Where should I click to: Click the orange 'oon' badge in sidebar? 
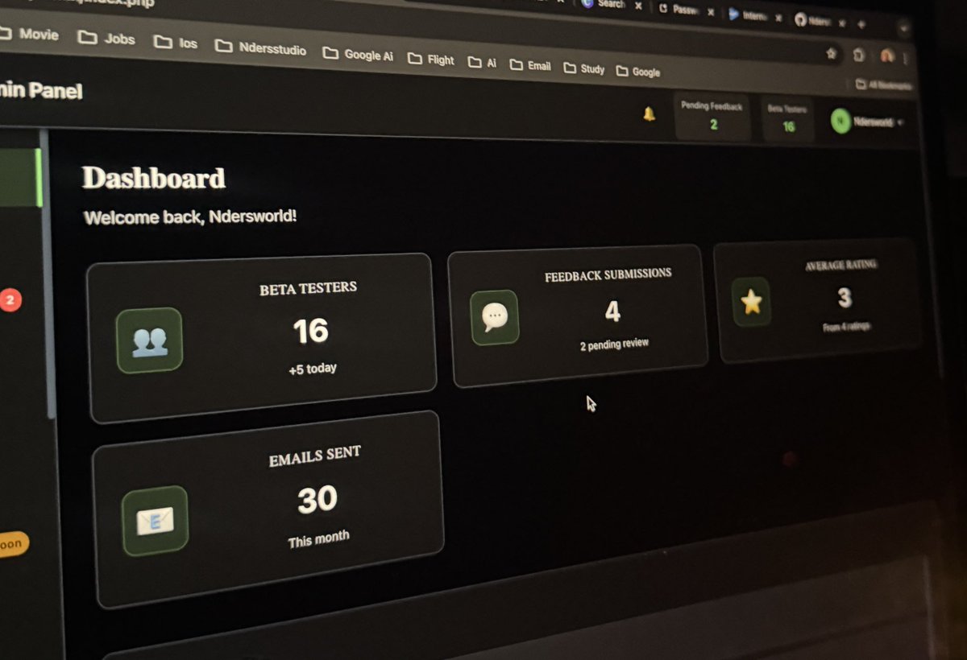point(12,544)
